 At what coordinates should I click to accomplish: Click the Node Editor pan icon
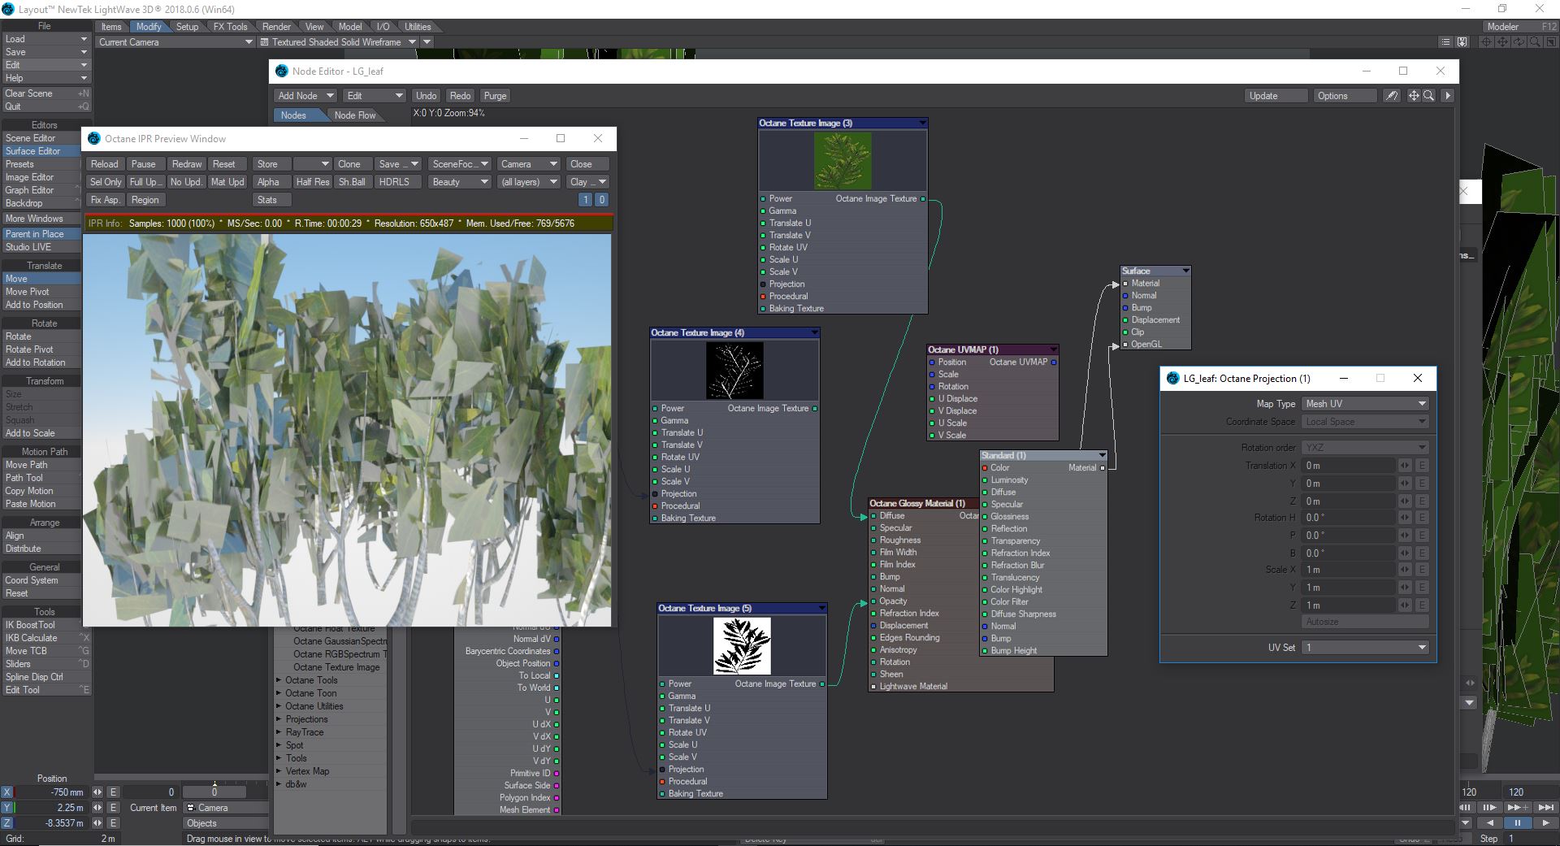point(1414,96)
